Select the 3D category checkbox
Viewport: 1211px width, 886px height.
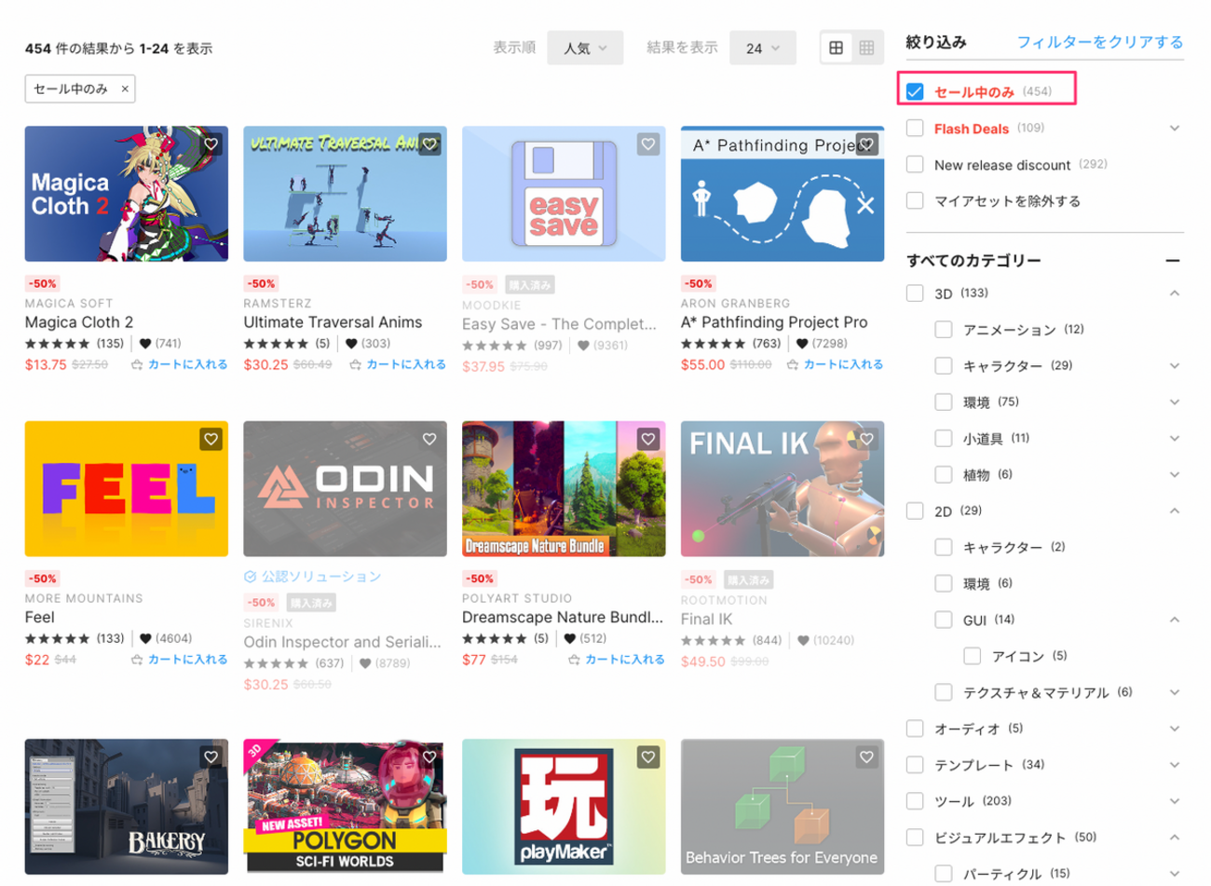click(915, 293)
